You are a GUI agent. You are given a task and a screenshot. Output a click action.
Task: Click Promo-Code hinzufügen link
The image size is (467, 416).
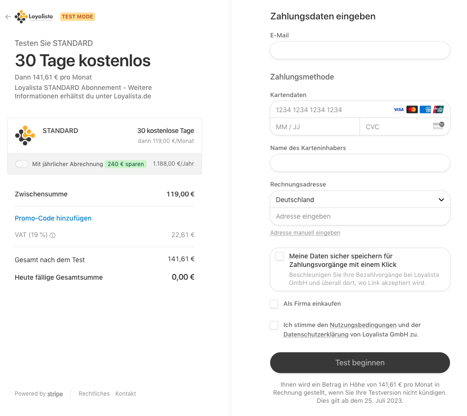53,218
